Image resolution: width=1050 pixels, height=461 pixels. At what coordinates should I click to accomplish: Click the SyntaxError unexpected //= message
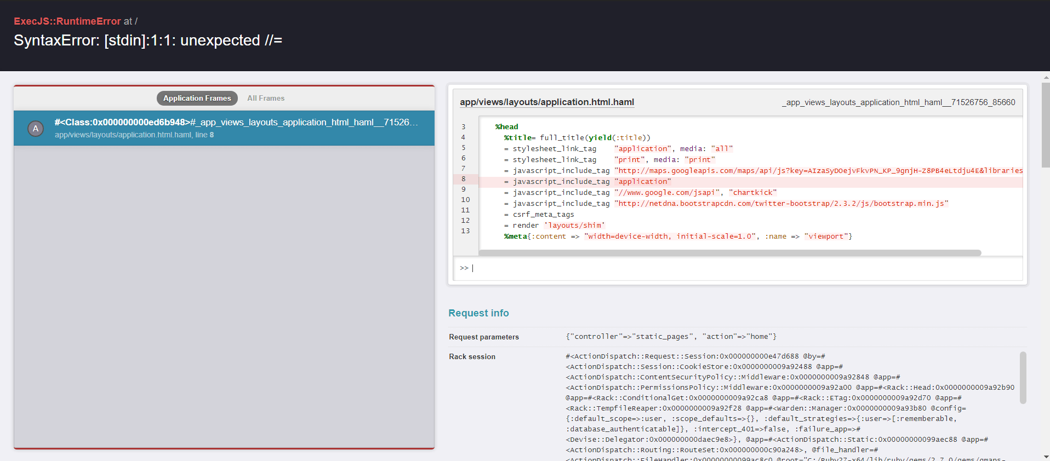pyautogui.click(x=148, y=41)
